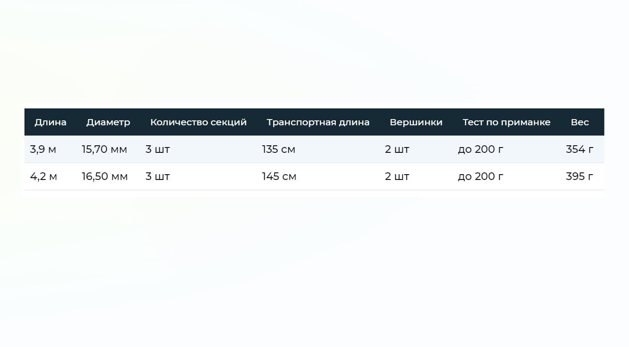Select до 200 г in second row
This screenshot has width=629, height=347.
point(480,176)
